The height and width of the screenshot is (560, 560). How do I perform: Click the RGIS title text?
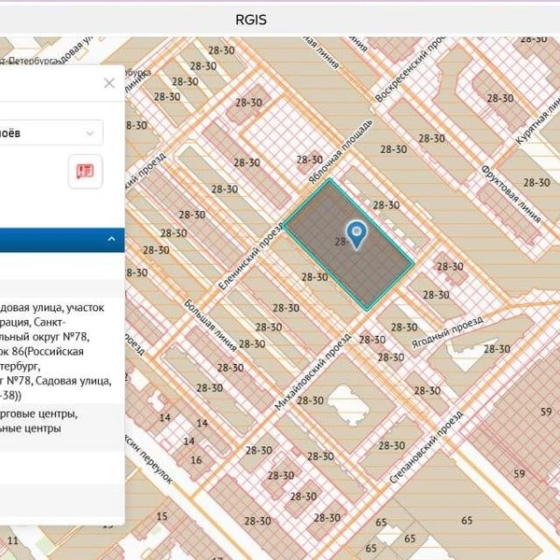click(x=251, y=20)
